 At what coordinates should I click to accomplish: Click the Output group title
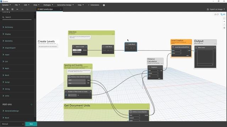199,41
